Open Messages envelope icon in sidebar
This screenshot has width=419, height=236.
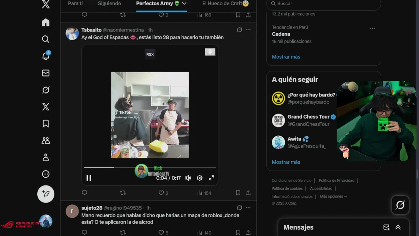click(46, 73)
